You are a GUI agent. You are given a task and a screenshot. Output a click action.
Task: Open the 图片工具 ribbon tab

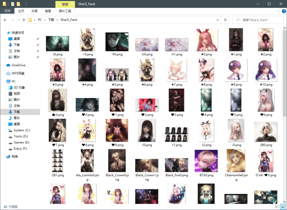[x=65, y=11]
